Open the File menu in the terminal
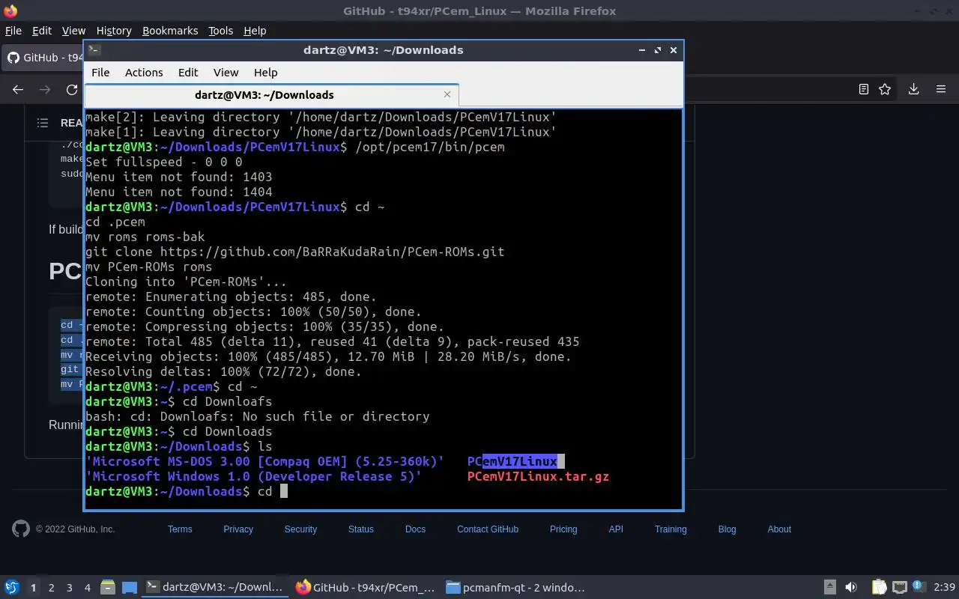The height and width of the screenshot is (599, 959). coord(100,73)
